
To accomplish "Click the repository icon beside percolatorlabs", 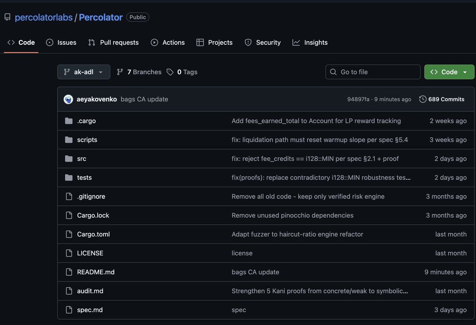I will [x=8, y=17].
